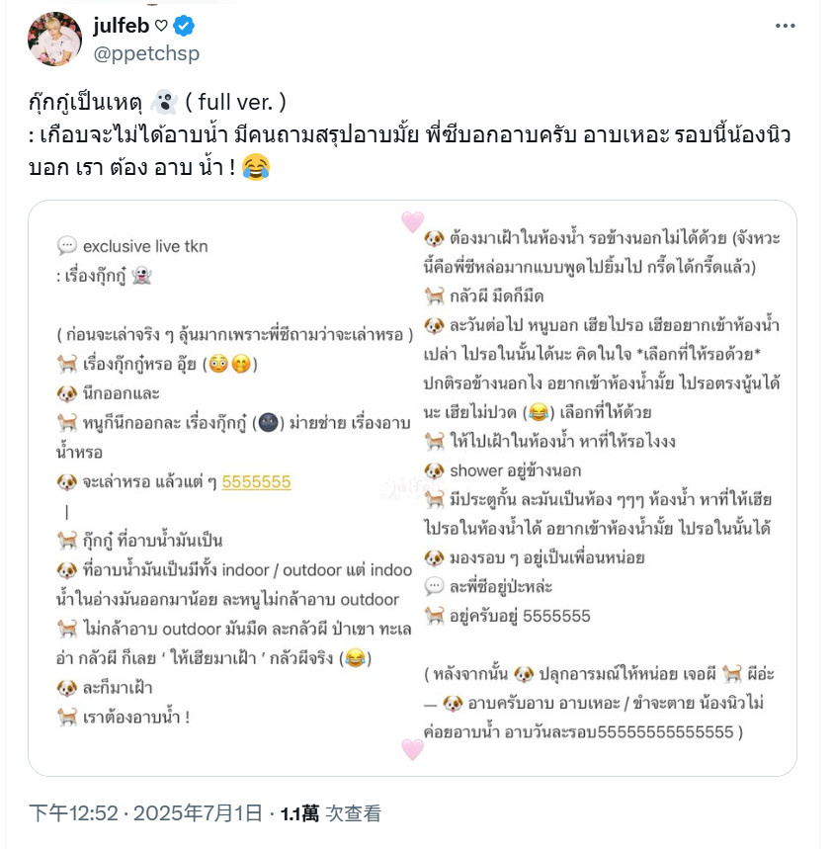Click the 1.1萬 次查看 view count

click(331, 813)
